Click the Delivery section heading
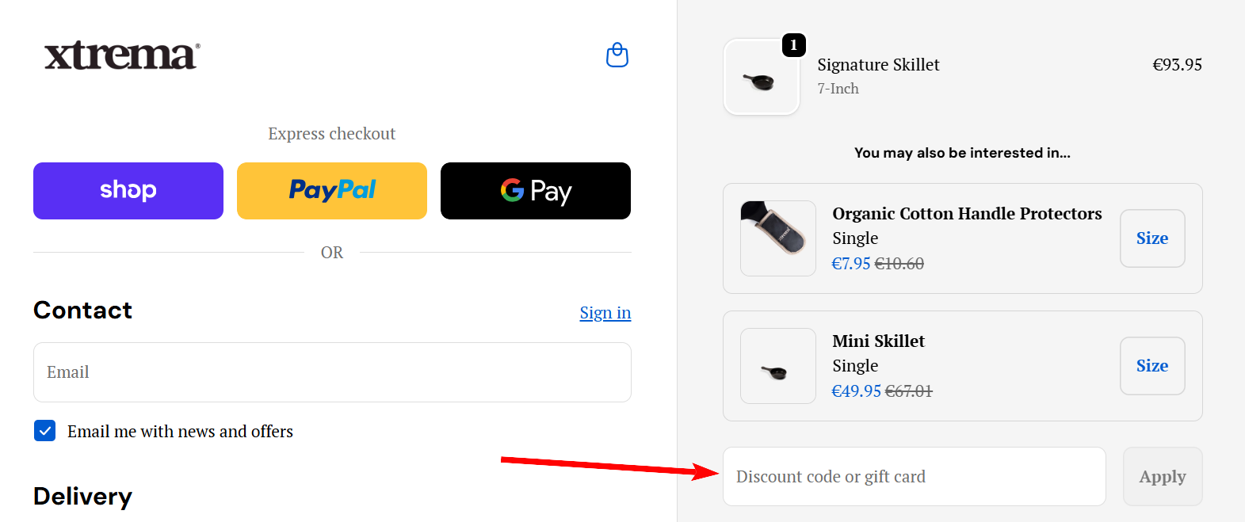 82,497
